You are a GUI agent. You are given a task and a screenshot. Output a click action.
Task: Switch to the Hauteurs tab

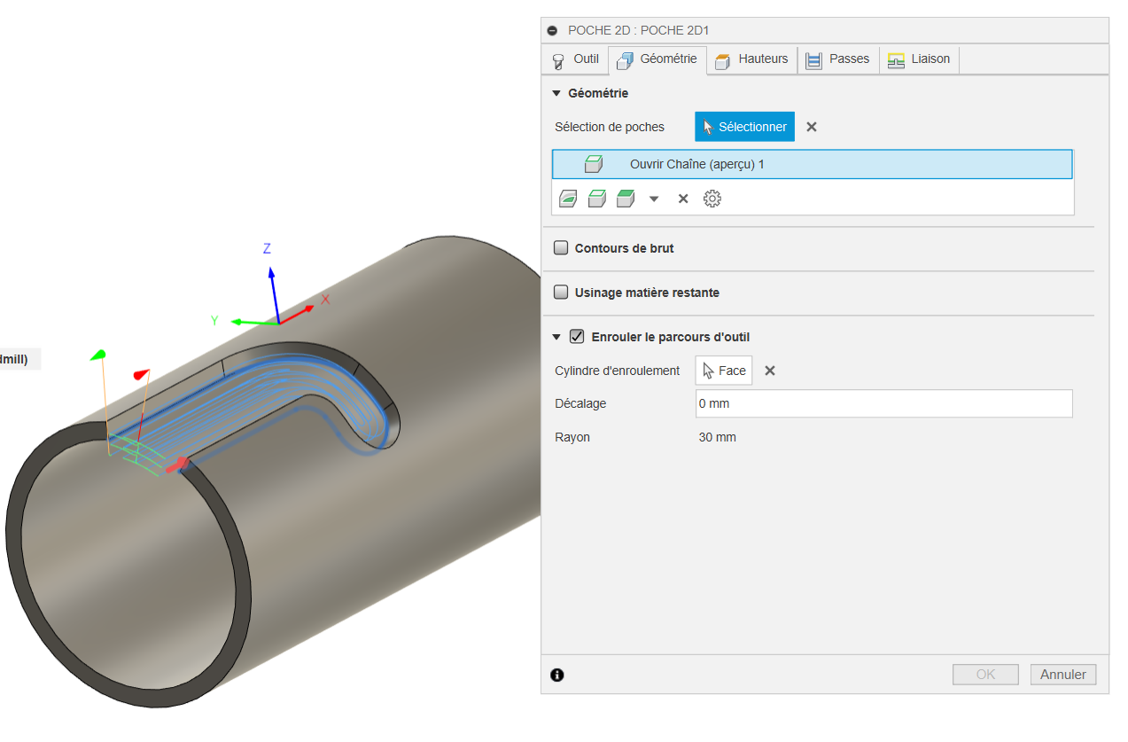coord(751,59)
